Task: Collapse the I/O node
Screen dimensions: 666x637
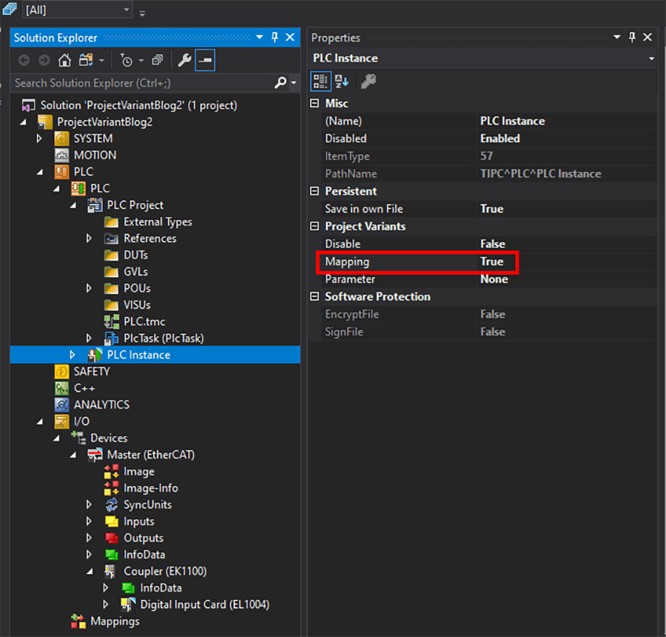Action: click(40, 421)
